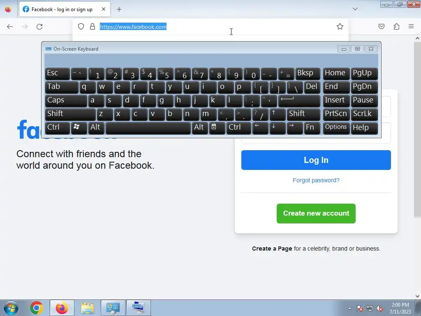Expand the list all tabs chevron
The height and width of the screenshot is (316, 421).
355,9
